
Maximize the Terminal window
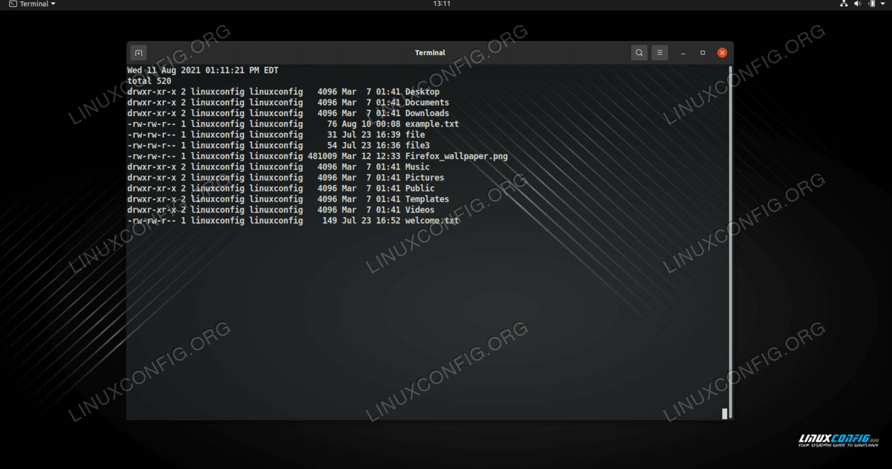pos(702,53)
